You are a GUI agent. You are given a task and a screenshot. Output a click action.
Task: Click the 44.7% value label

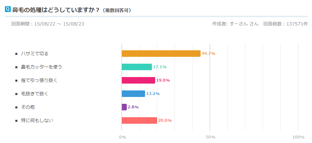tap(208, 54)
